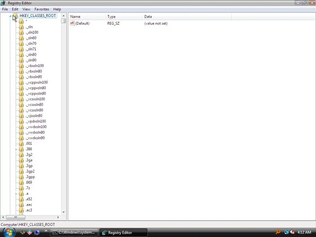Select the * key in the tree
316x237 pixels.
click(x=27, y=21)
